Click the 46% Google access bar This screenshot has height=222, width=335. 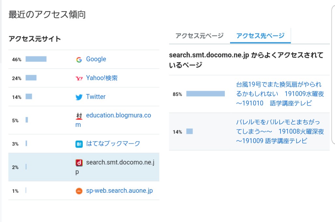(36, 59)
